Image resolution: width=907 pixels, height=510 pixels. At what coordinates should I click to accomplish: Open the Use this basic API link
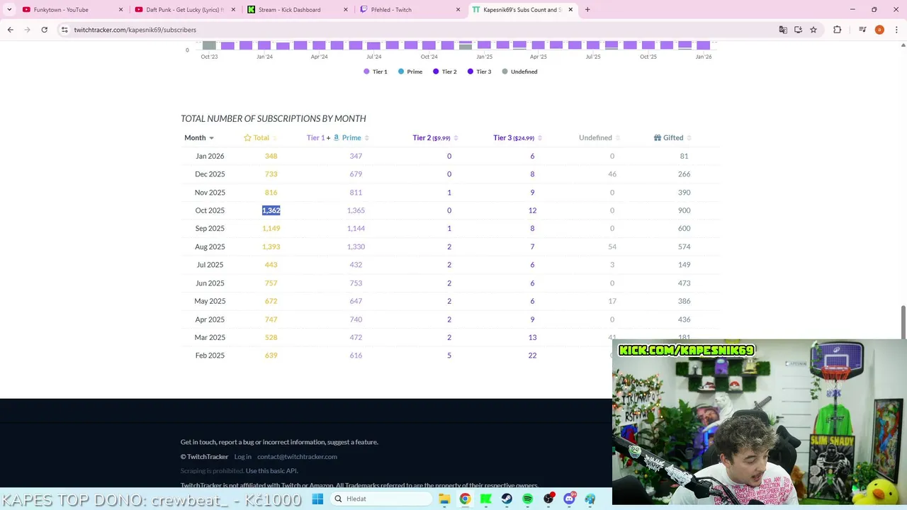pos(271,471)
